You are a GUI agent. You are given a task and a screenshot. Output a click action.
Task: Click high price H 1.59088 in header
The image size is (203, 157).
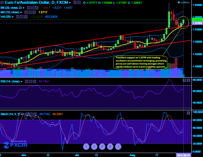pyautogui.click(x=105, y=3)
